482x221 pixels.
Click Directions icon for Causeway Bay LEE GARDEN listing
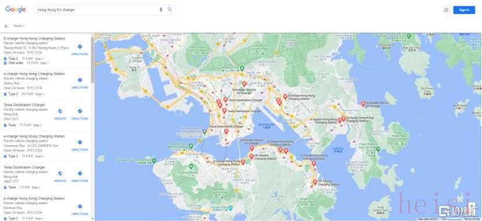80,143
